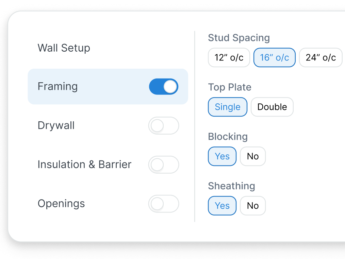Viewport: 345px width, 259px height.
Task: Click the Insulation & Barrier label
Action: tap(84, 165)
